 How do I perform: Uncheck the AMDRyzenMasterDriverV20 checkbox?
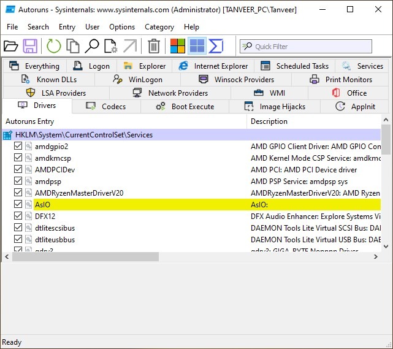[18, 193]
